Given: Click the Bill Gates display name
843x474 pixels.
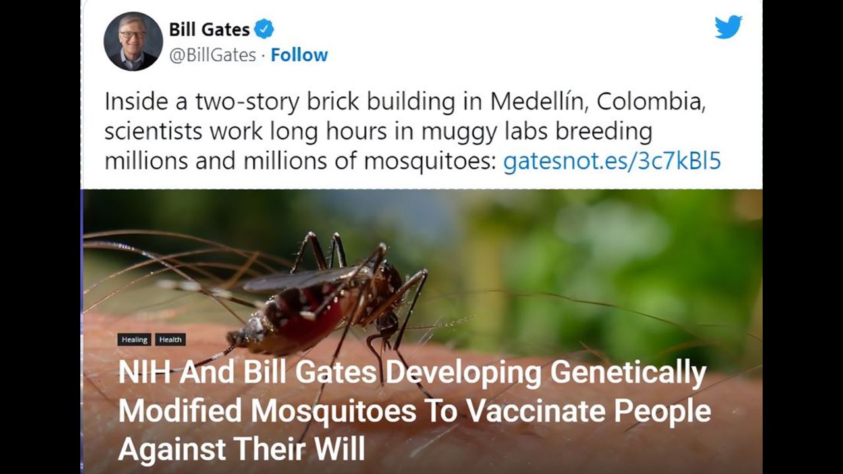Looking at the screenshot, I should [209, 30].
